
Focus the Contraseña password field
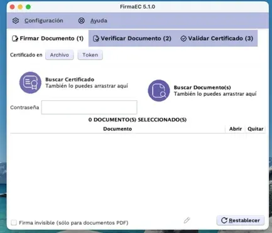pyautogui.click(x=89, y=107)
